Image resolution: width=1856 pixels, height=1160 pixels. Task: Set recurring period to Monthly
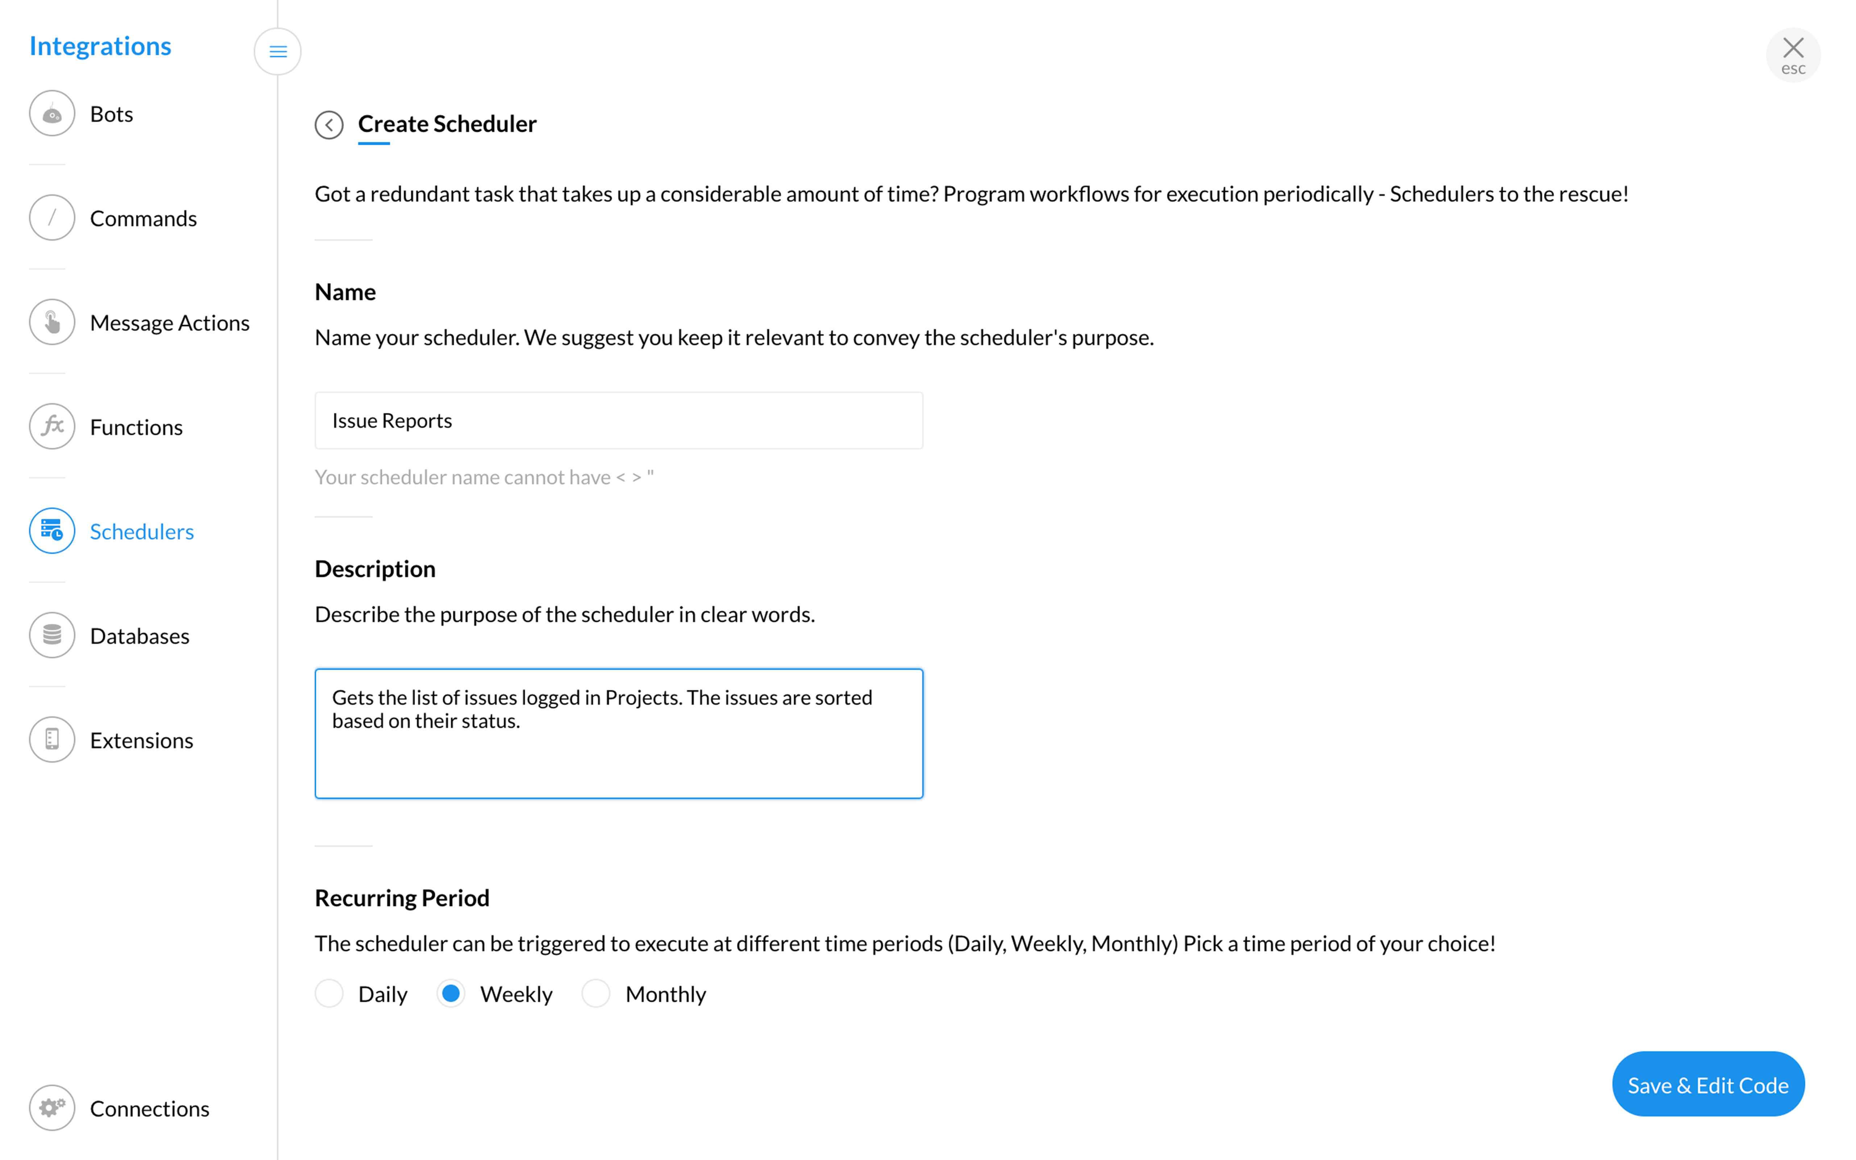pos(596,994)
